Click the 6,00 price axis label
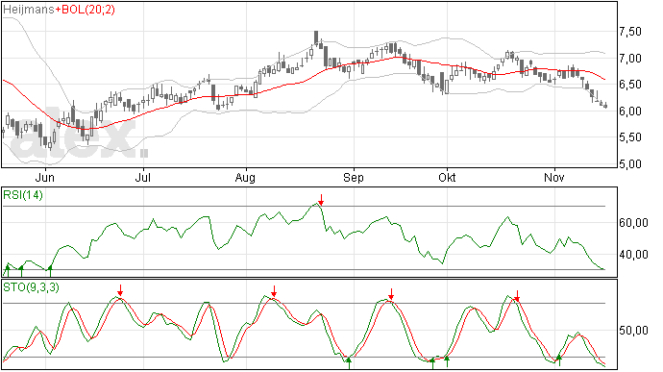663x372 pixels. (x=630, y=112)
